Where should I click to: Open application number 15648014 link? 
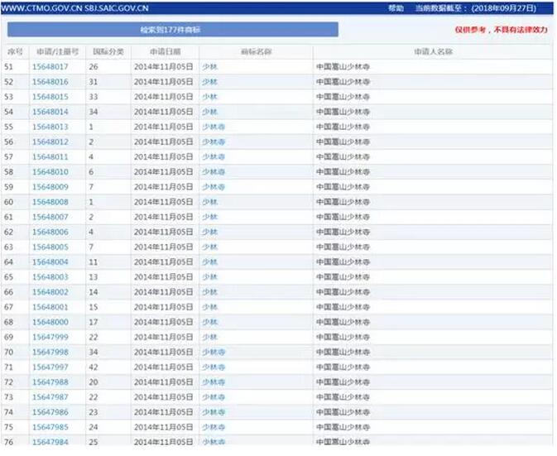click(50, 112)
